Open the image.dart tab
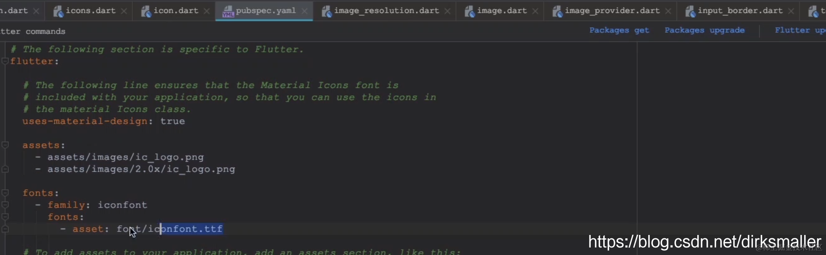The height and width of the screenshot is (255, 826). 502,11
